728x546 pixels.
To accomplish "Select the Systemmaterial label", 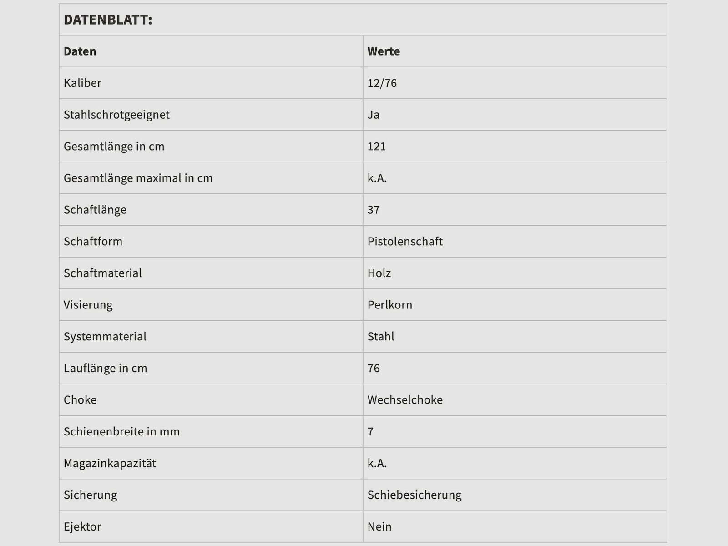I will [x=105, y=336].
